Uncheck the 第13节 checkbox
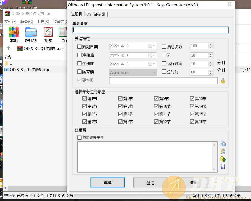Image resolution: width=251 pixels, height=201 pixels. point(192,98)
